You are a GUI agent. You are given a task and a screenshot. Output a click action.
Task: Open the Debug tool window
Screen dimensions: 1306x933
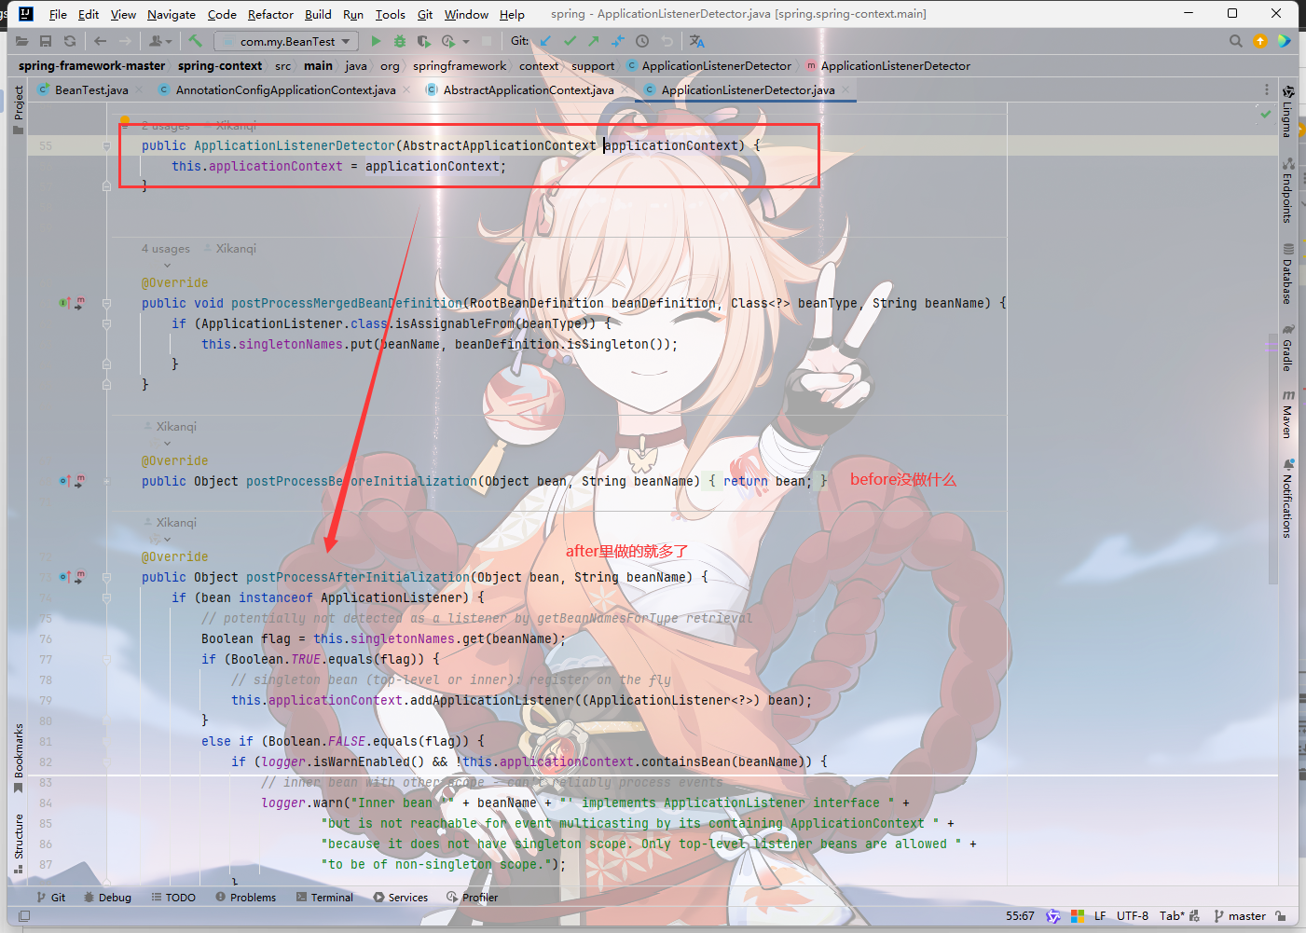click(x=107, y=897)
